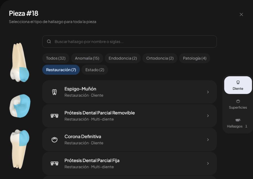253x179 pixels.
Task: Click the Prótesis Dental Parcial Fija icon
Action: tap(54, 163)
